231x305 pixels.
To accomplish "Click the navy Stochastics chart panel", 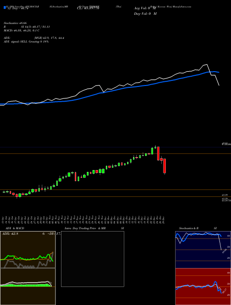I will pos(203,250).
